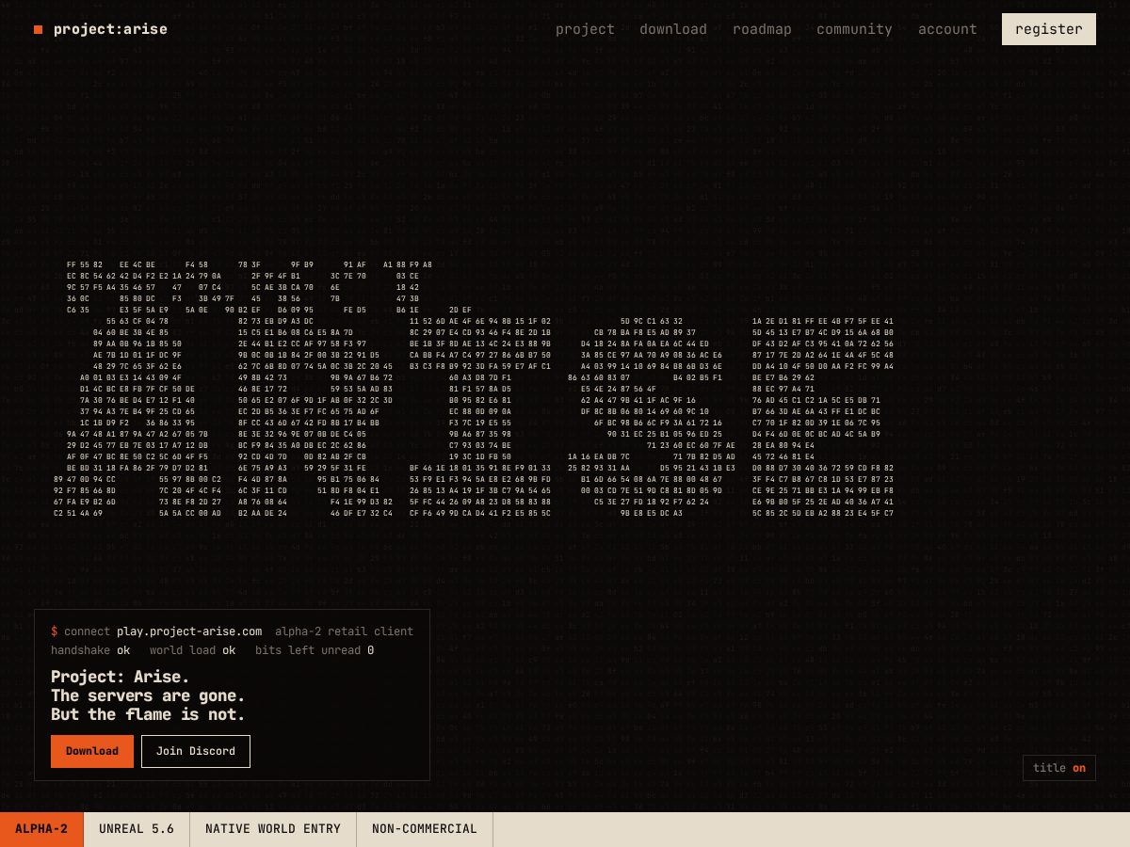Screen dimensions: 1130x847
Task: Select the NON-COMMERCIAL footer tag
Action: click(425, 829)
